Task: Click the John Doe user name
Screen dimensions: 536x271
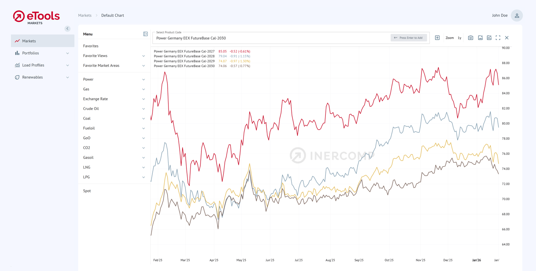Action: point(500,15)
